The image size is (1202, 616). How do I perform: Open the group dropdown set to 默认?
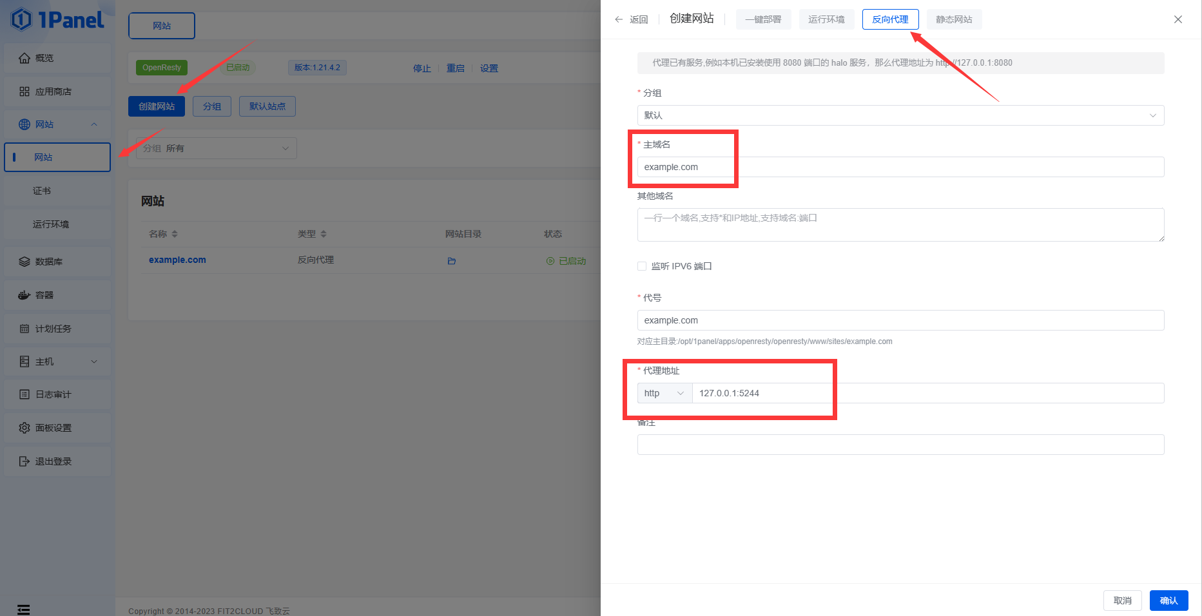[x=900, y=115]
